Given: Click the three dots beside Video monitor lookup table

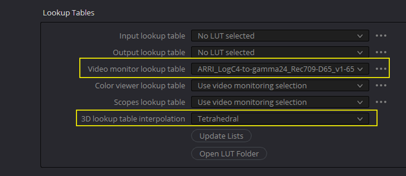Looking at the screenshot, I should 381,69.
